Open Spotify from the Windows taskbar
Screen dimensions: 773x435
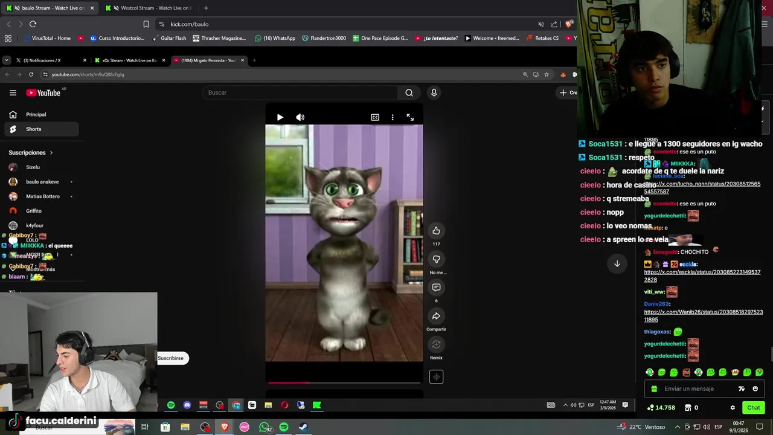pos(283,427)
